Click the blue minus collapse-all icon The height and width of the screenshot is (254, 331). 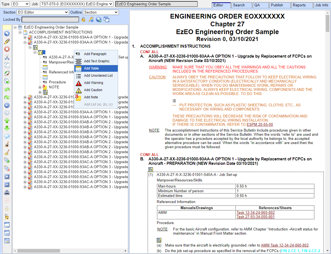(x=7, y=185)
